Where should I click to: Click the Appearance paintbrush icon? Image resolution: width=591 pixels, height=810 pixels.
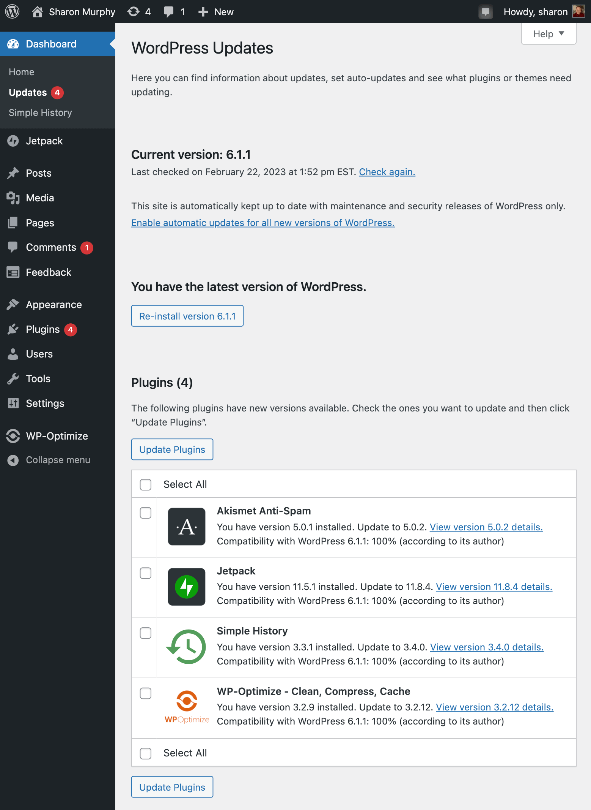13,305
